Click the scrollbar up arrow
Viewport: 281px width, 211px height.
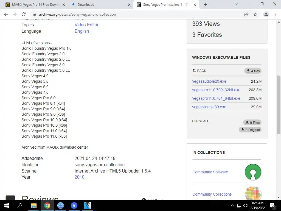[x=279, y=22]
